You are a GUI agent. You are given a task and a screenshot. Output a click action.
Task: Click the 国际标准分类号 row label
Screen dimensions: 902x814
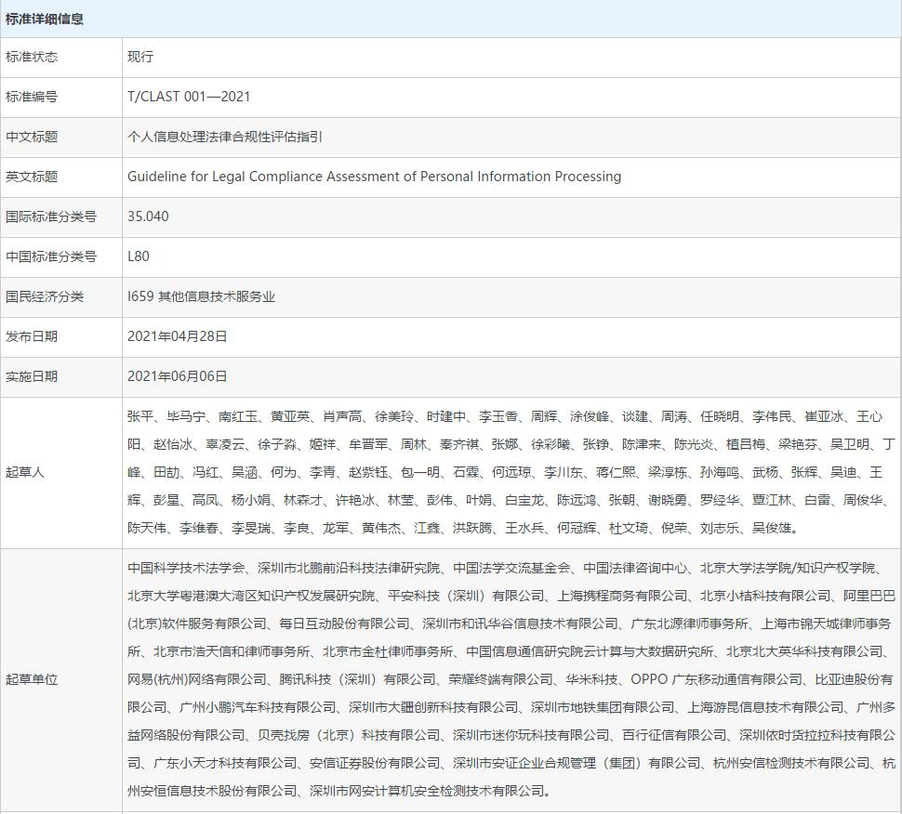[51, 217]
